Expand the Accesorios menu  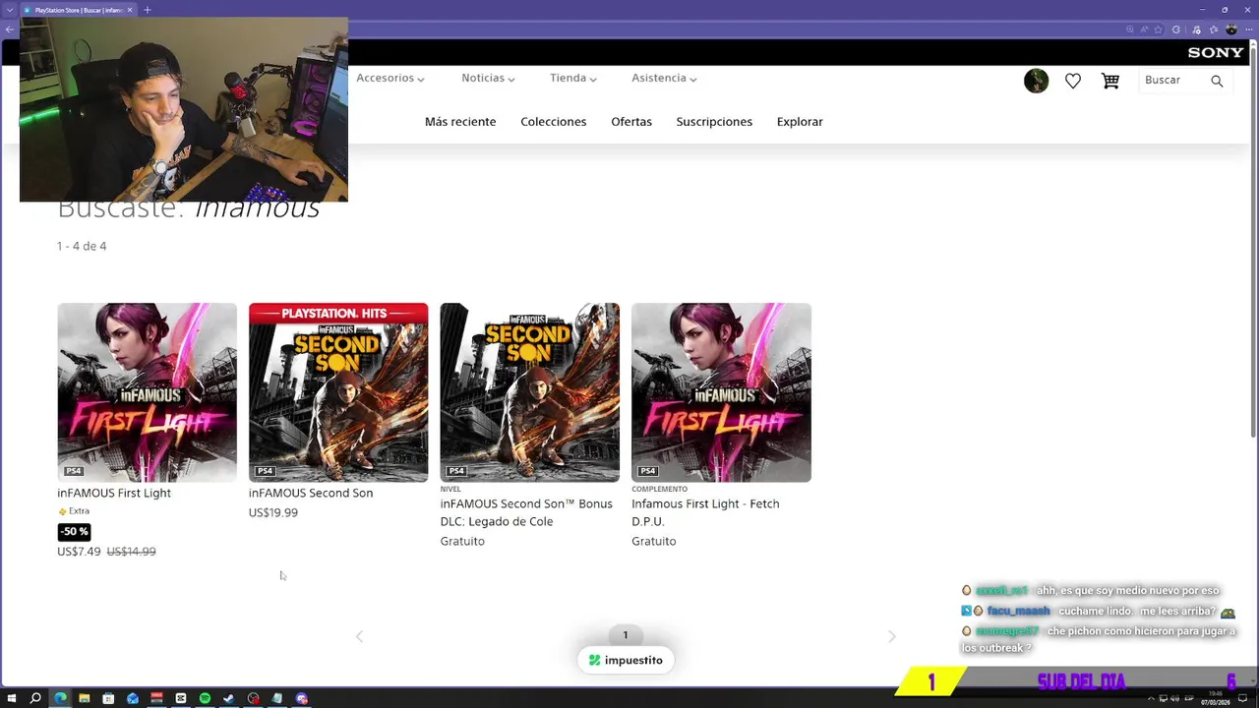(x=390, y=79)
